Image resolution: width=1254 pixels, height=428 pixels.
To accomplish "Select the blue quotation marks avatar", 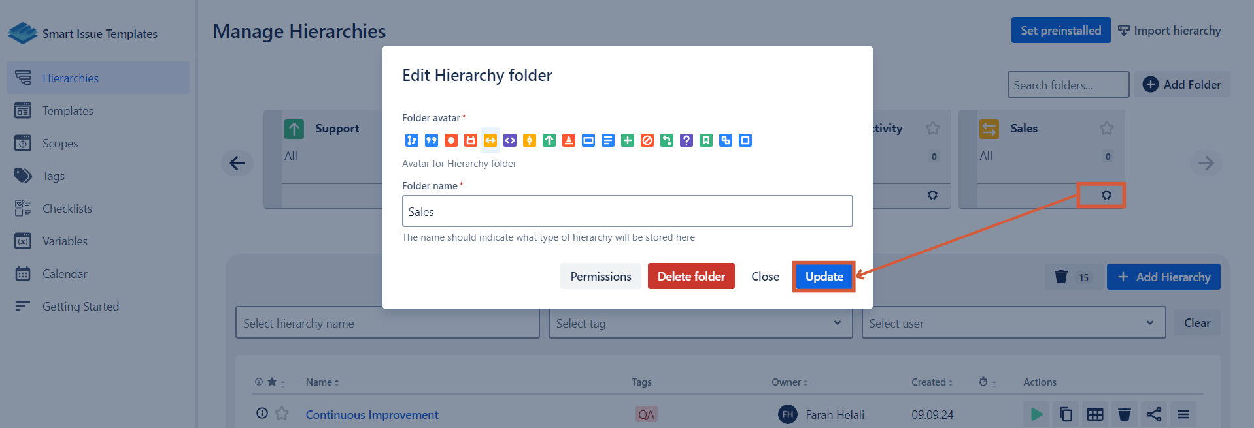I will (x=431, y=140).
